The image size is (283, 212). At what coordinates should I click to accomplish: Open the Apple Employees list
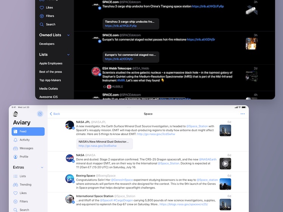51,63
